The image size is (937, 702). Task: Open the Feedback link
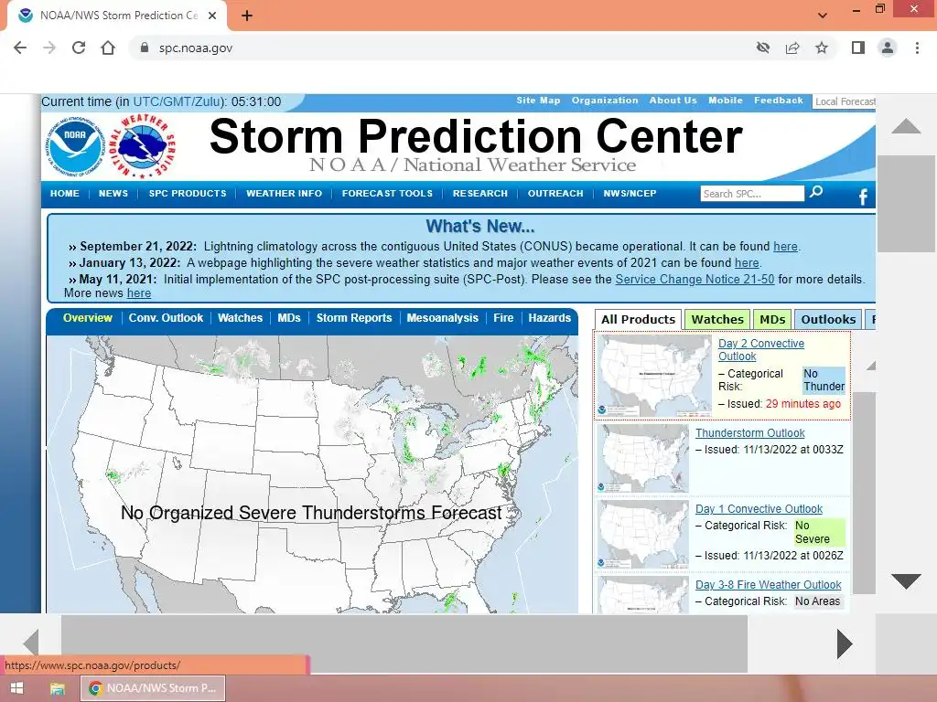(x=779, y=101)
